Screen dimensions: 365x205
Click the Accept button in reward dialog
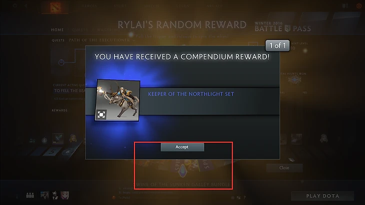tap(182, 147)
